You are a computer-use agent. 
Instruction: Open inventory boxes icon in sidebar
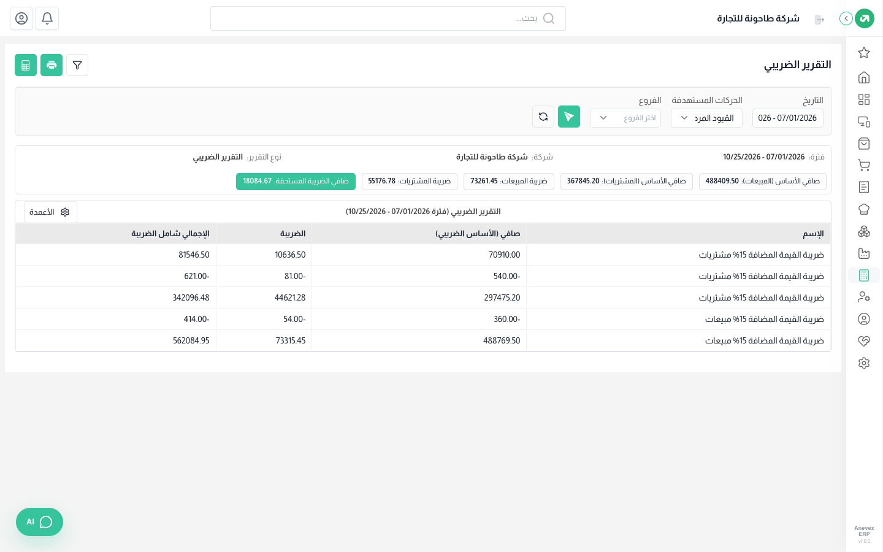pyautogui.click(x=864, y=231)
